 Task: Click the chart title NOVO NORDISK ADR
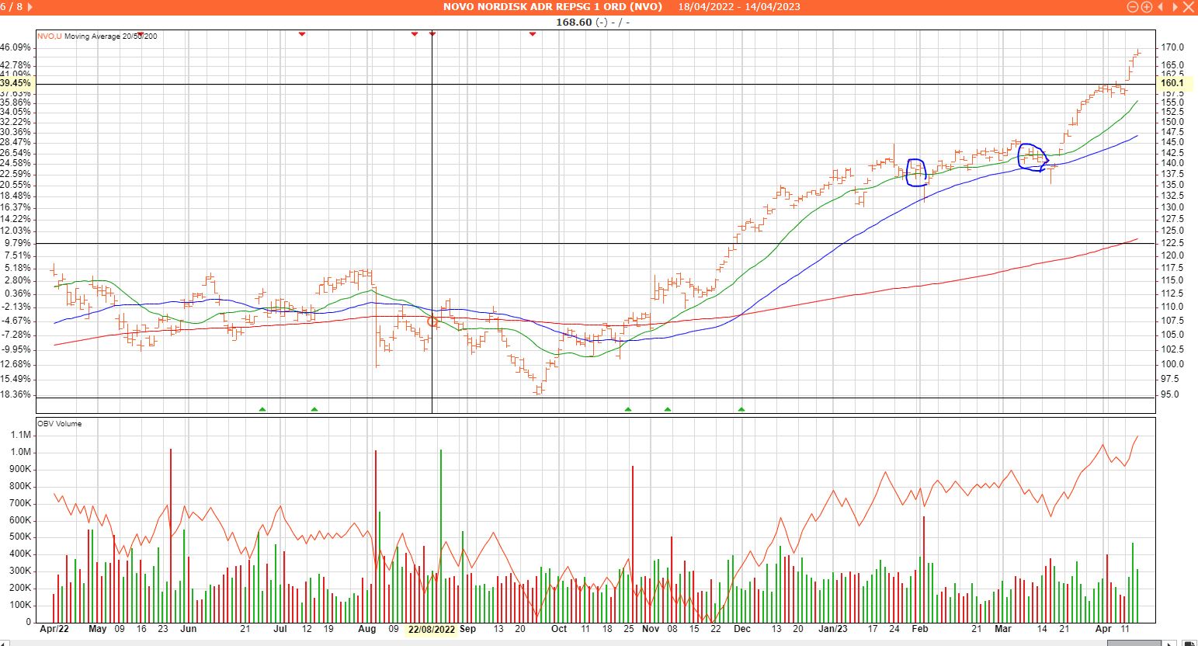(552, 7)
